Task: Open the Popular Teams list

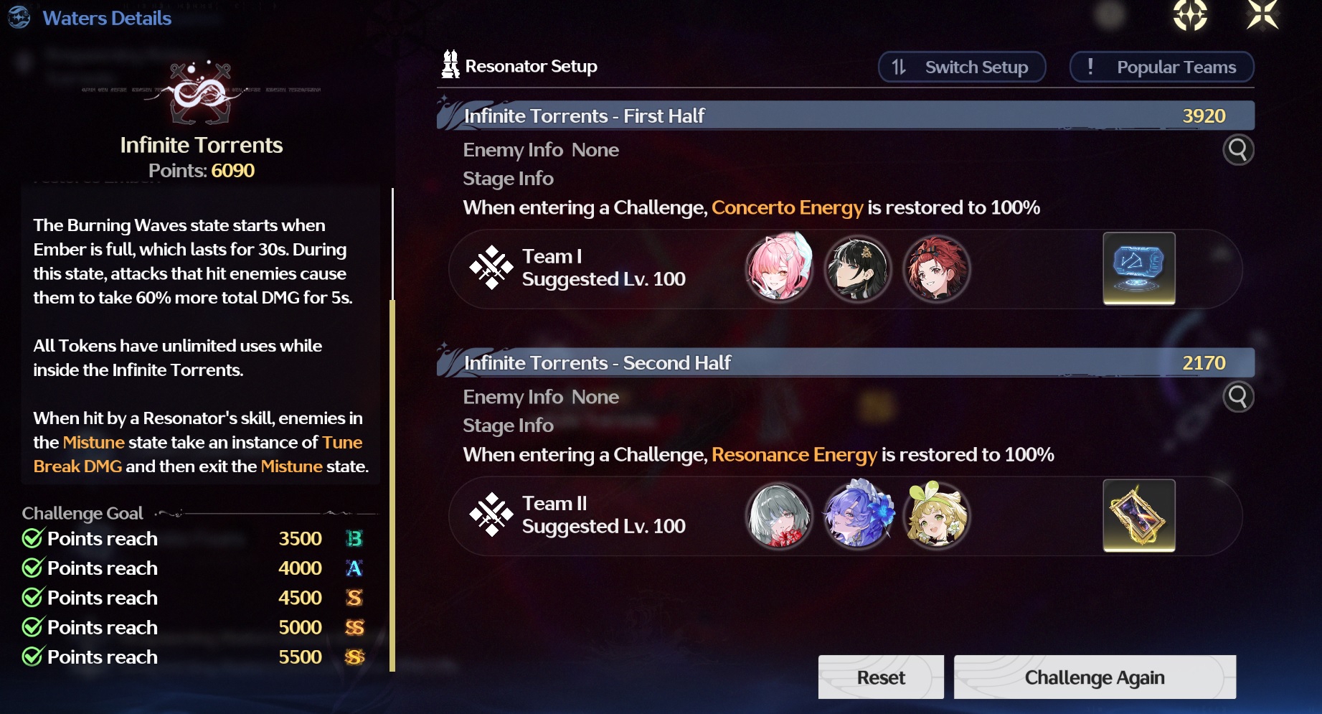Action: coord(1162,67)
